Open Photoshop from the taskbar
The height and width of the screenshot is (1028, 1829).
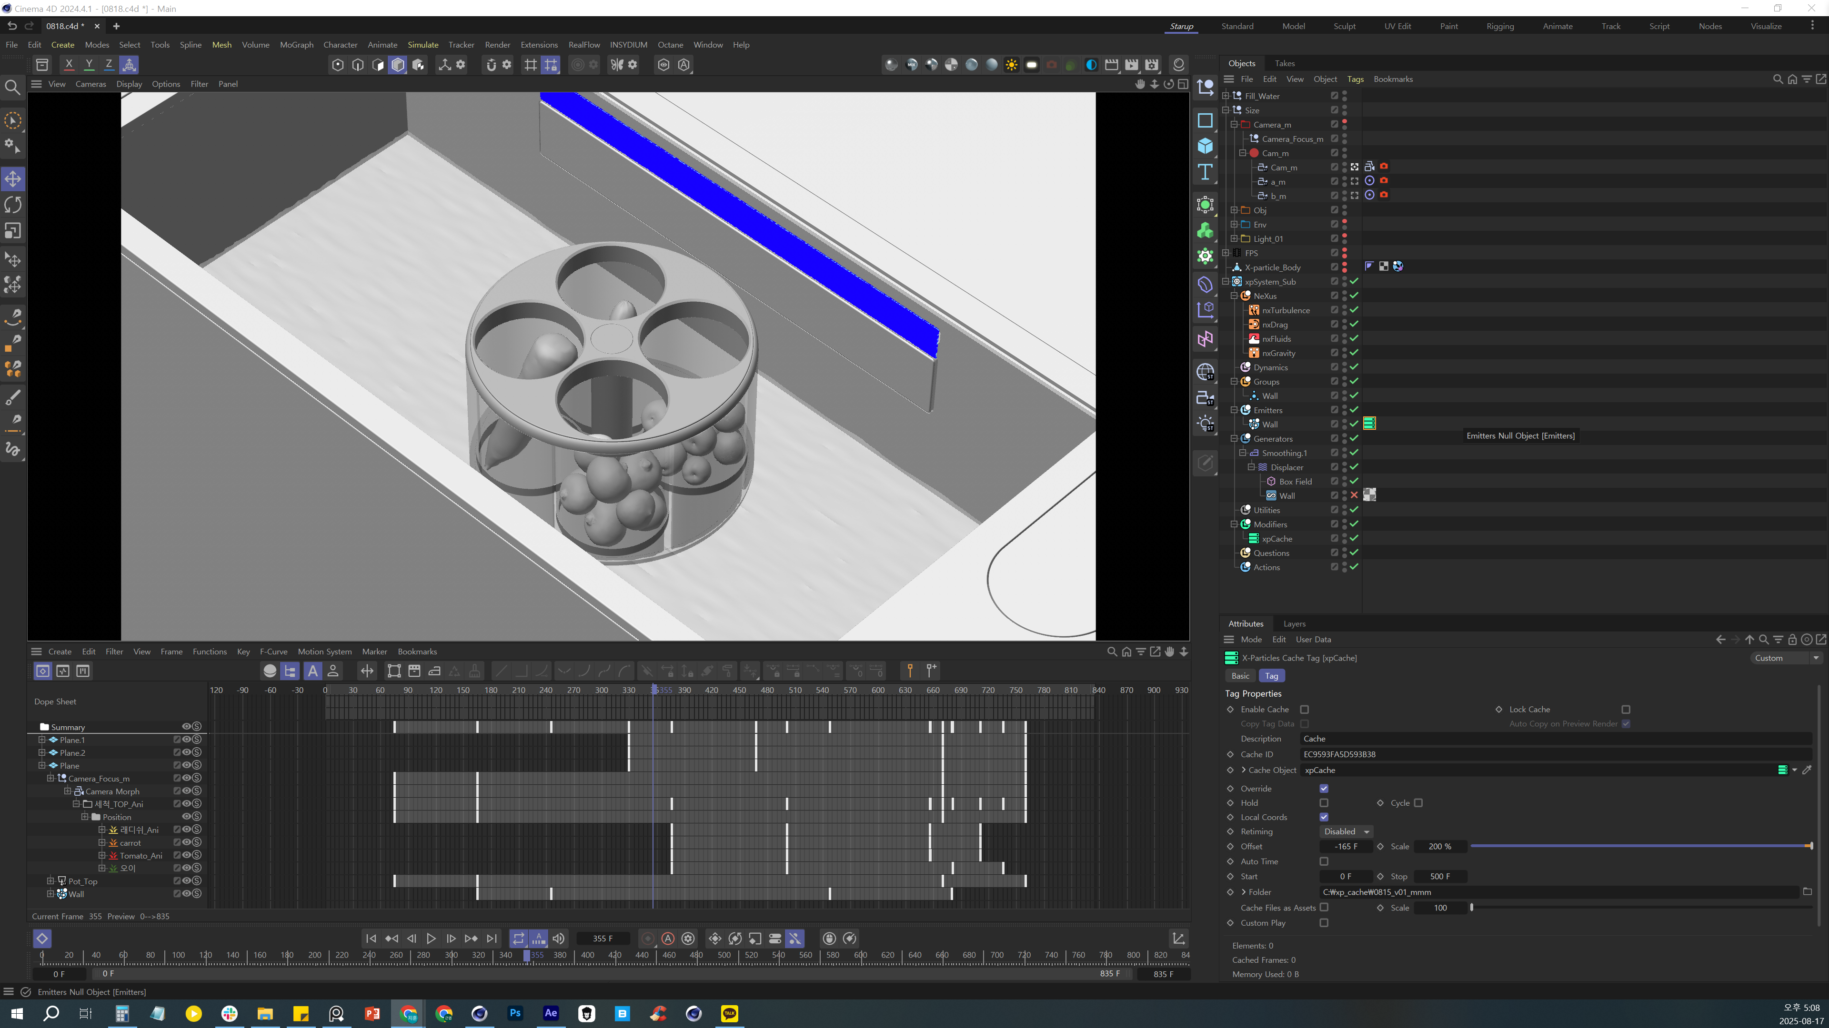click(515, 1013)
